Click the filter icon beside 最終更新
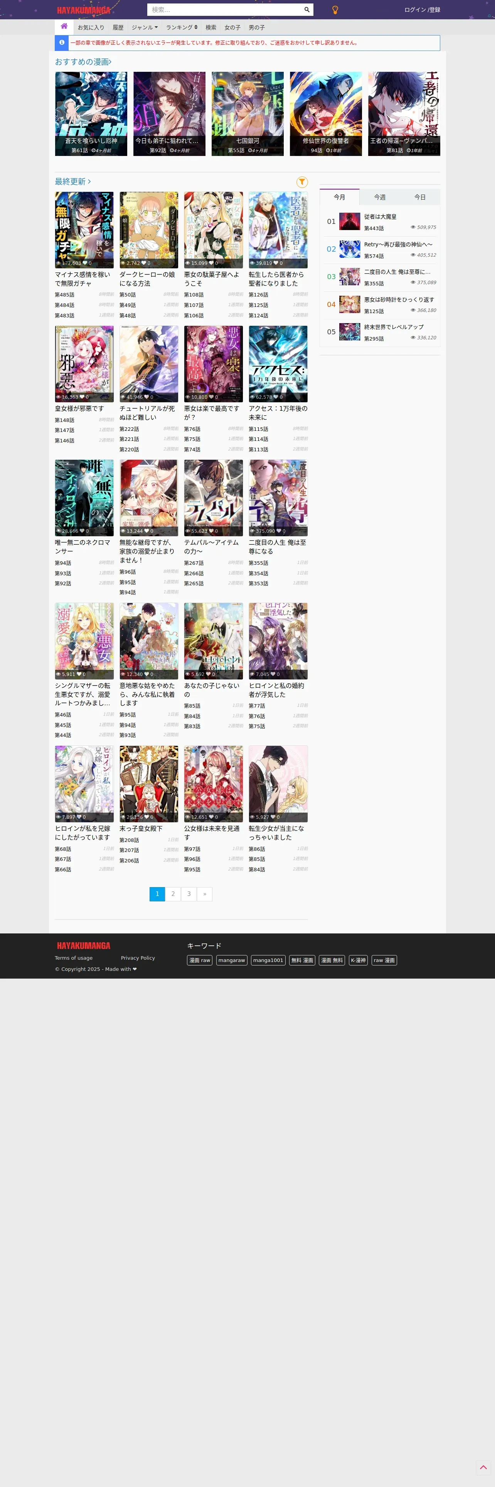The height and width of the screenshot is (1487, 495). [302, 182]
